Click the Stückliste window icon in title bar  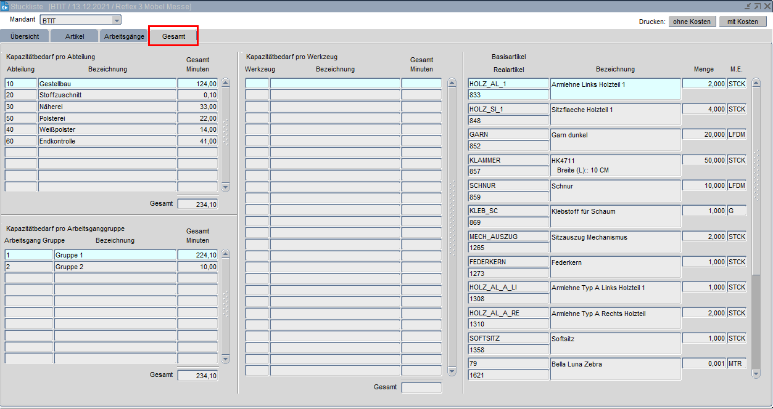pyautogui.click(x=5, y=6)
